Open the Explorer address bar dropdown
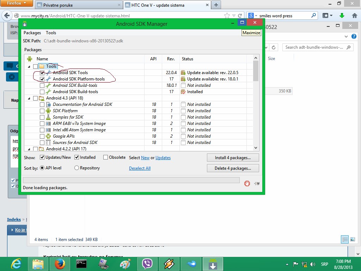361x271 pixels. point(266,47)
